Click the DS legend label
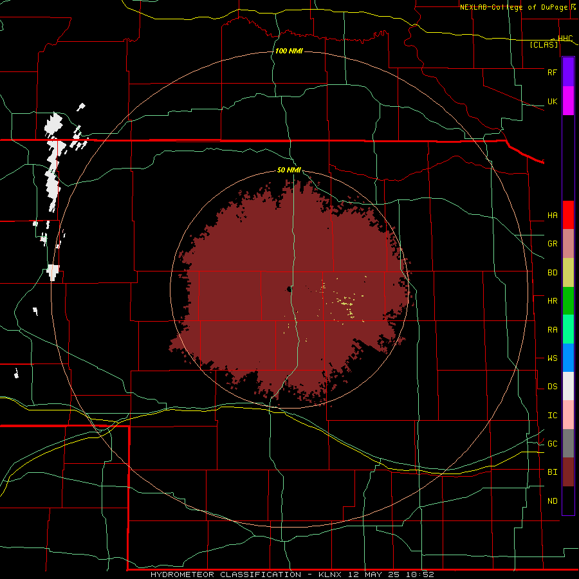Image resolution: width=579 pixels, height=579 pixels. (x=552, y=387)
